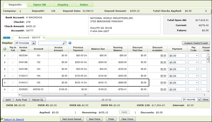Image resolution: width=212 pixels, height=122 pixels.
Task: Toggle Pay In Full for invoice 104
Action: click(13, 76)
